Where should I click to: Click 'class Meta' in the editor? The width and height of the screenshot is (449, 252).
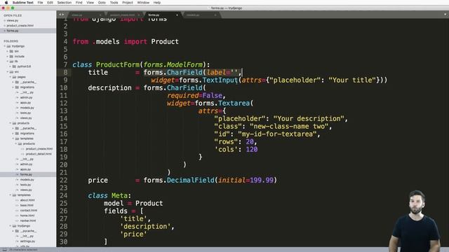pyautogui.click(x=107, y=196)
